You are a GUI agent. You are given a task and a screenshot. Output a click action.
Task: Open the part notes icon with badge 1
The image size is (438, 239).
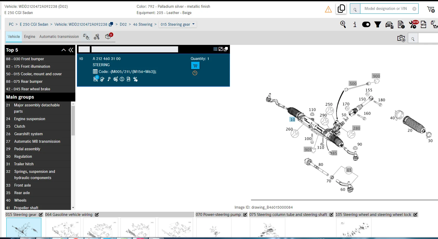96,79
